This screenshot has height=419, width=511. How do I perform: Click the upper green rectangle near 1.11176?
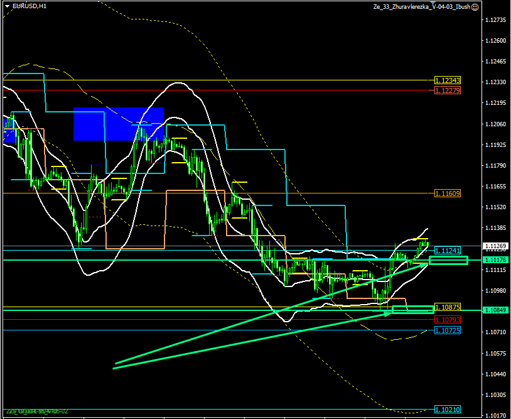(448, 260)
